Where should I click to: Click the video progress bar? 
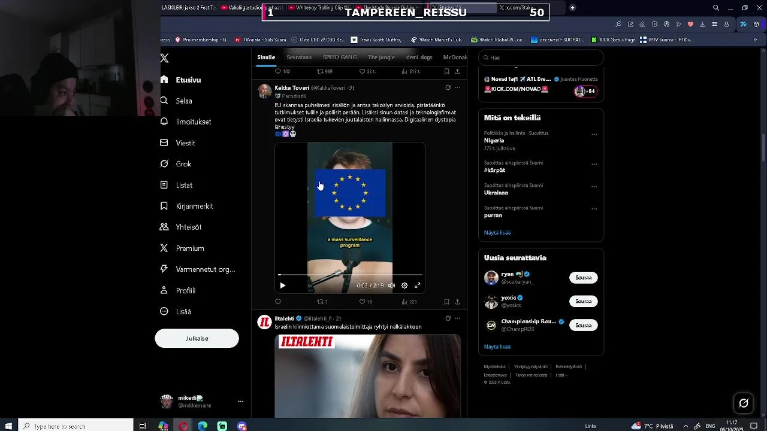click(351, 275)
